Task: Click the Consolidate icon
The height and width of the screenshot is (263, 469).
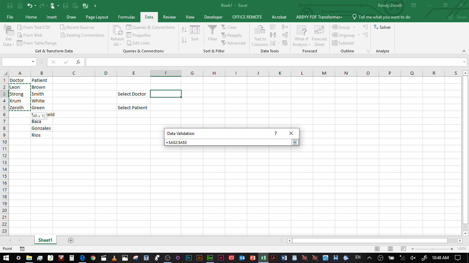Action: tap(285, 27)
